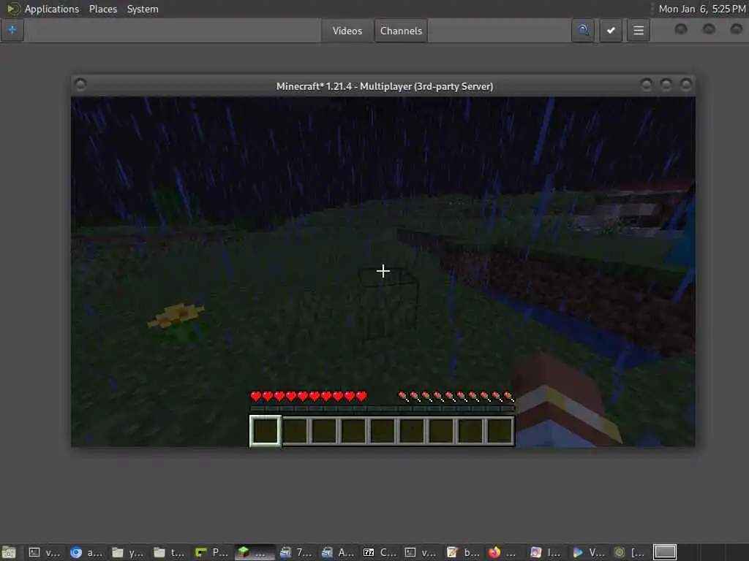Open the Minecraft grass block taskbar entry
749x561 pixels.
pos(255,552)
